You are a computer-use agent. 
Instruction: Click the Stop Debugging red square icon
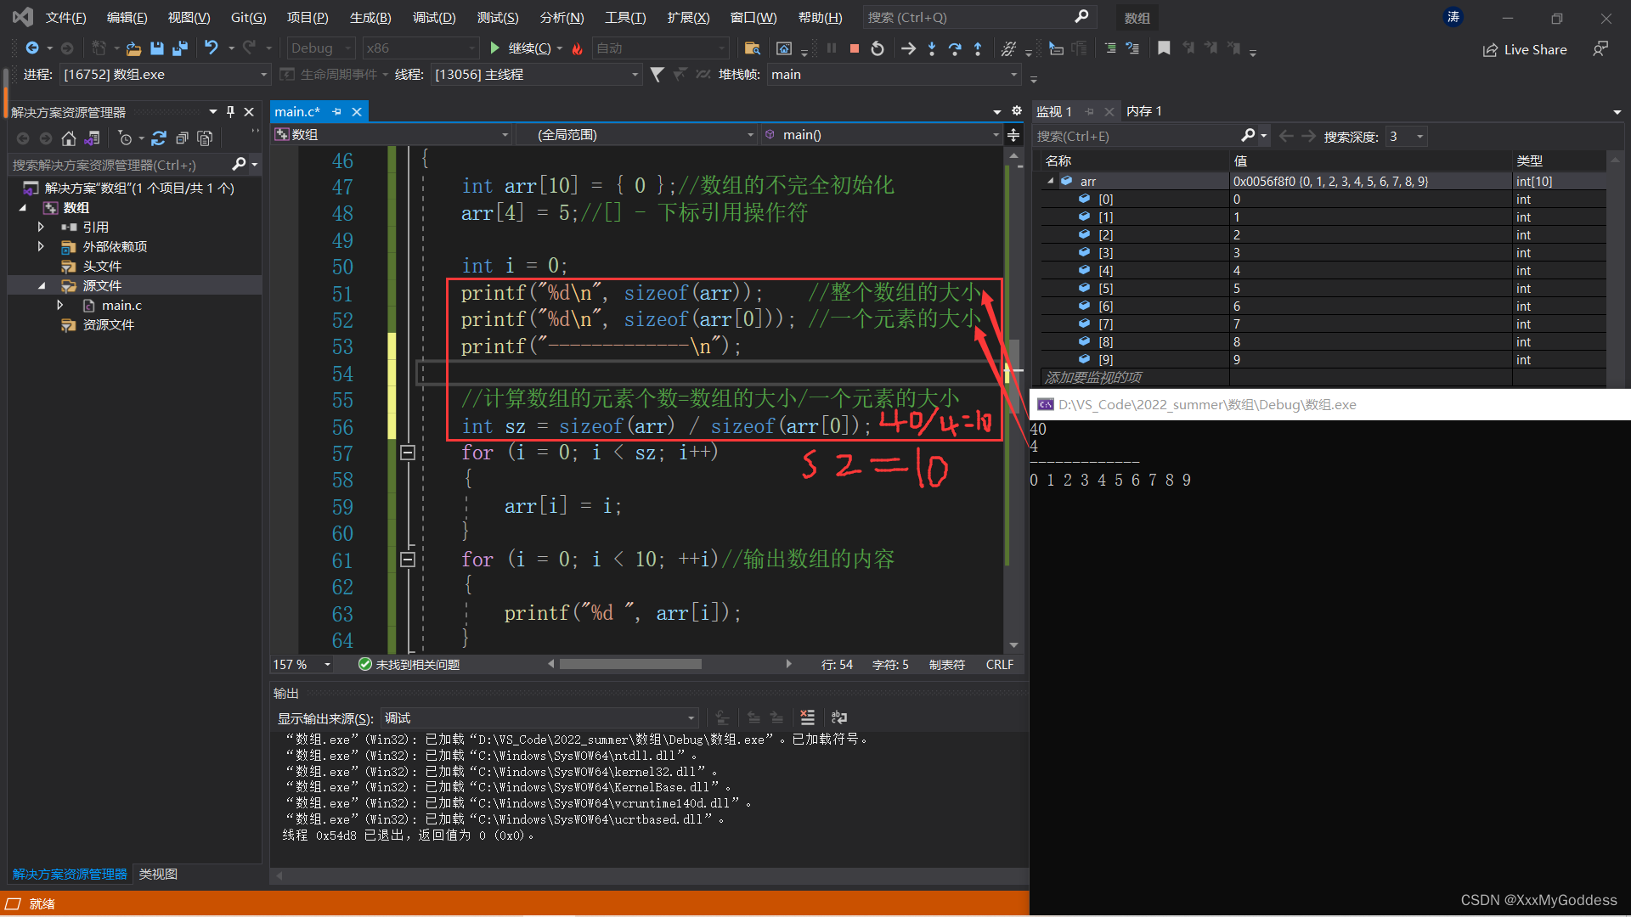pyautogui.click(x=855, y=48)
